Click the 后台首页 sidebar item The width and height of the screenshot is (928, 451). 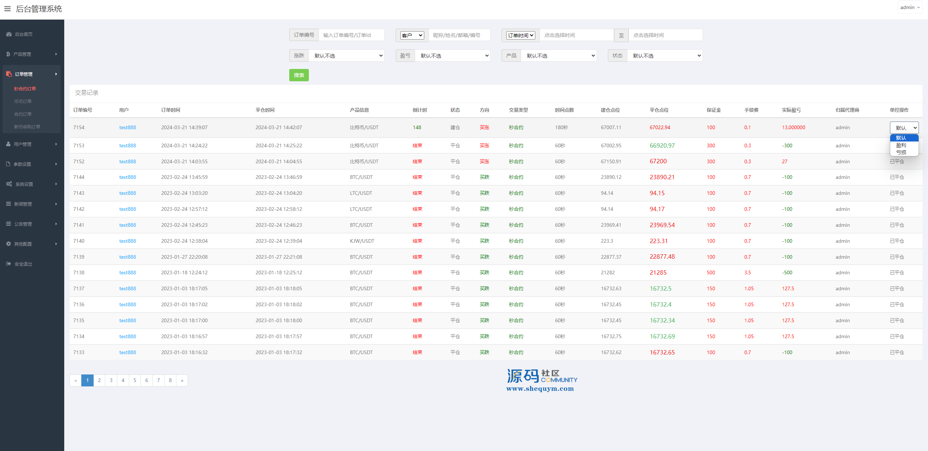point(32,34)
